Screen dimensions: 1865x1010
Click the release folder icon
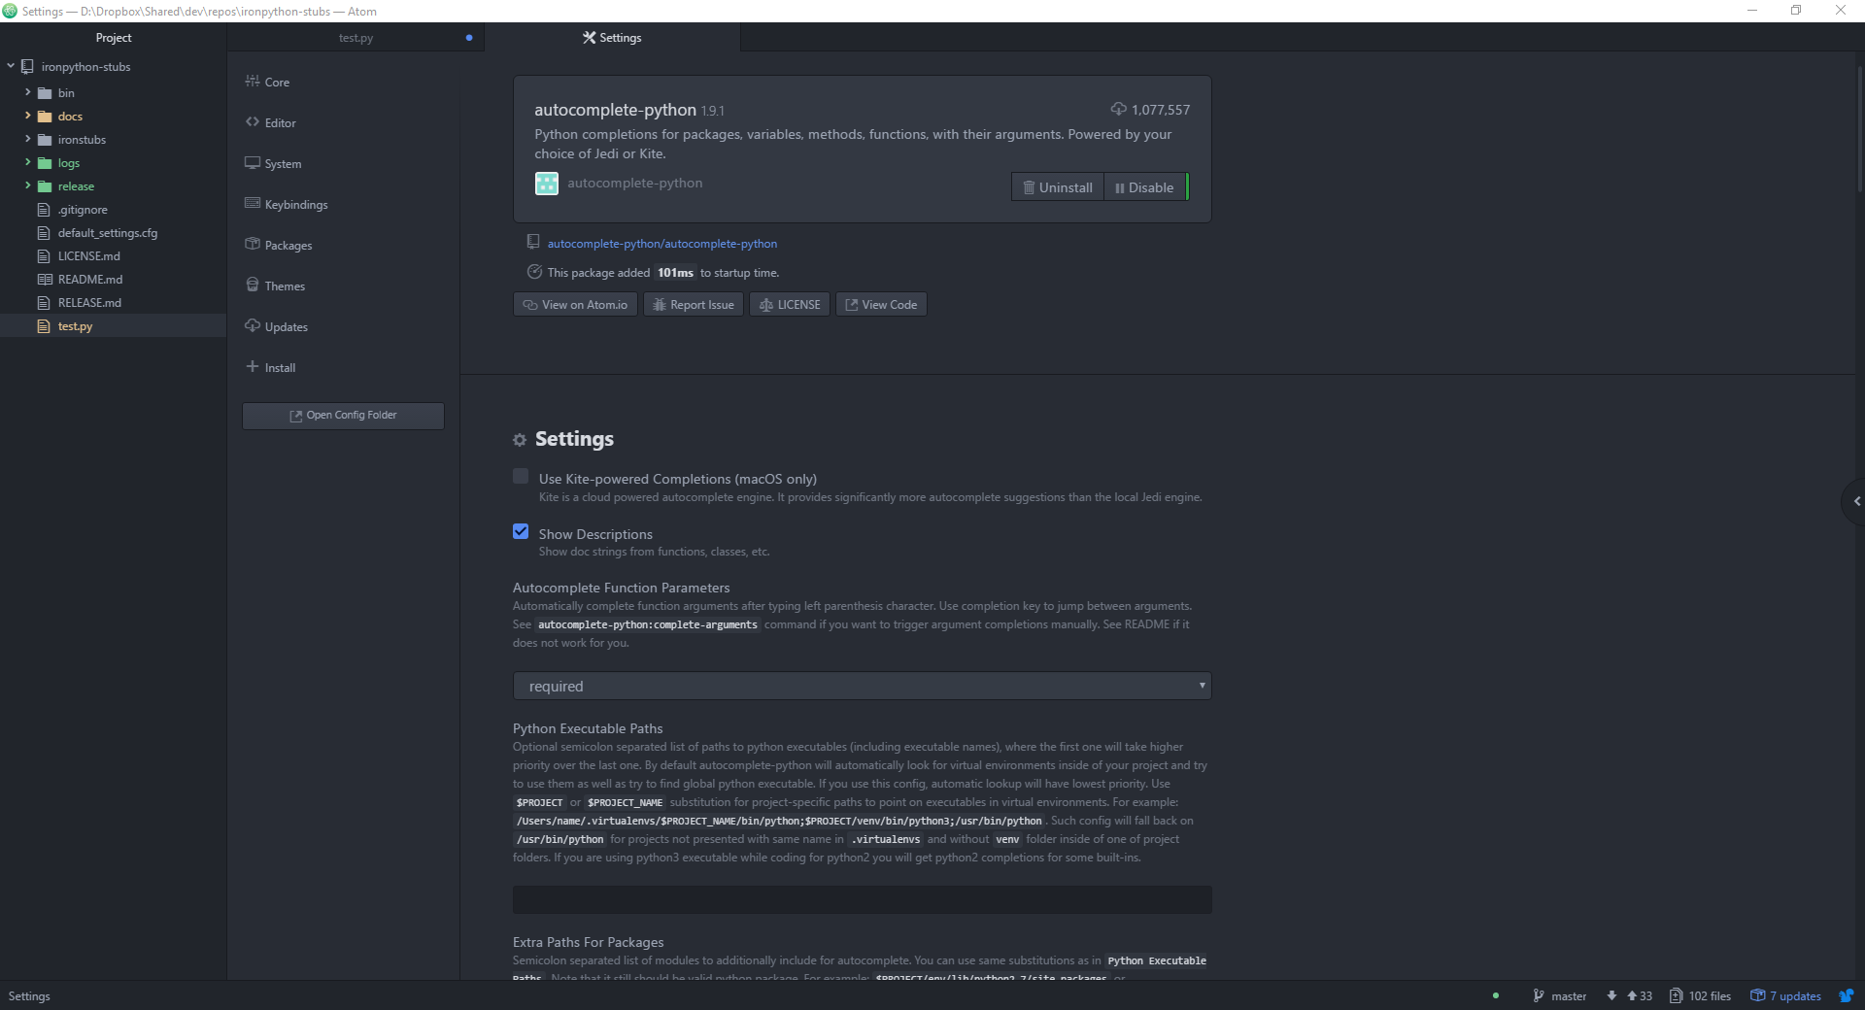[44, 186]
